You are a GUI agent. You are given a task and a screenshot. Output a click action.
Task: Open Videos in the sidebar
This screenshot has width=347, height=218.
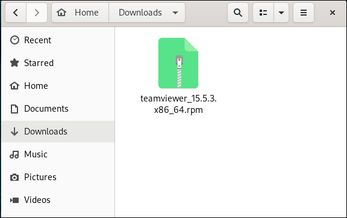tap(58, 200)
